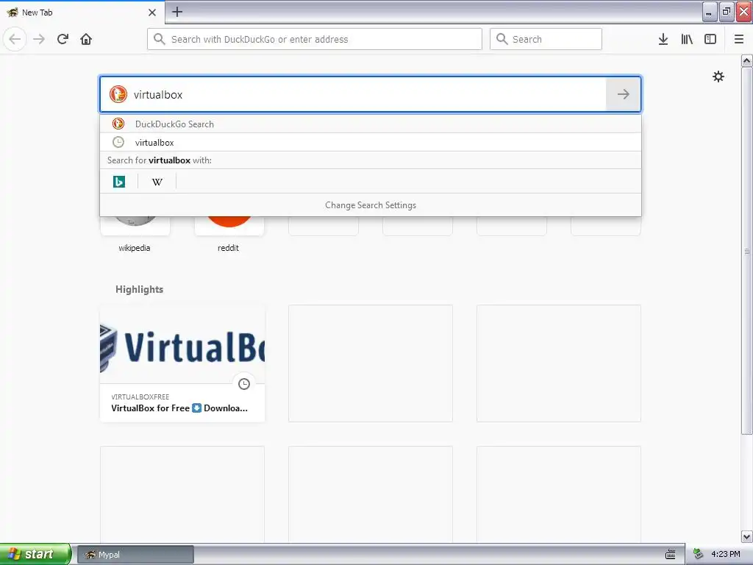Focus the address bar field

pyautogui.click(x=315, y=39)
